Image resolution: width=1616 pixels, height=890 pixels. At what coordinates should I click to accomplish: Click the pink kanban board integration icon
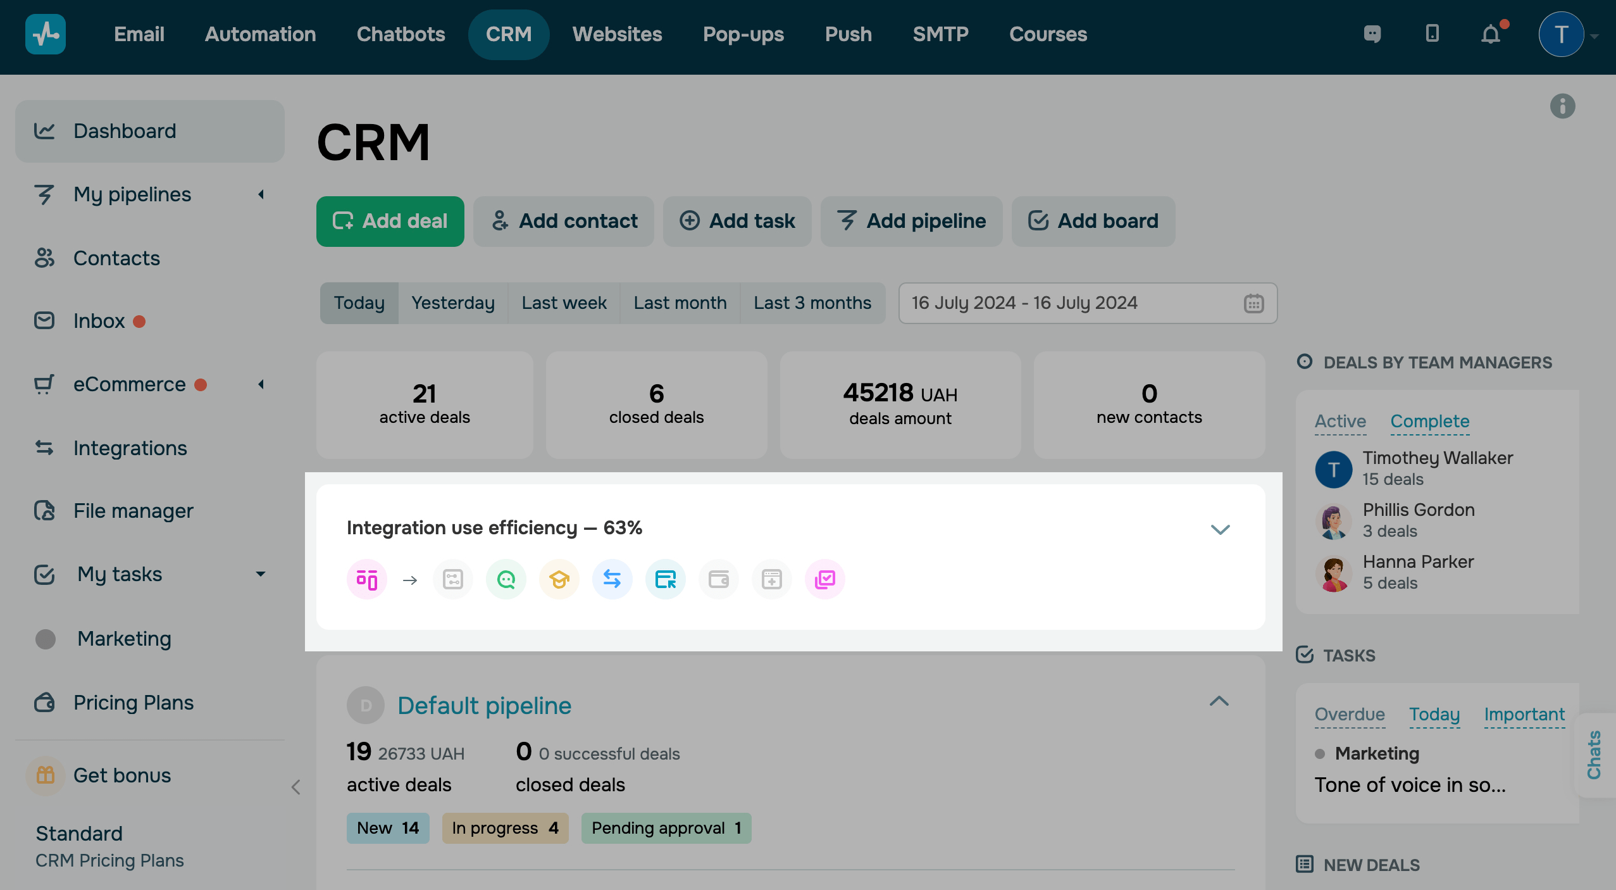pos(367,579)
